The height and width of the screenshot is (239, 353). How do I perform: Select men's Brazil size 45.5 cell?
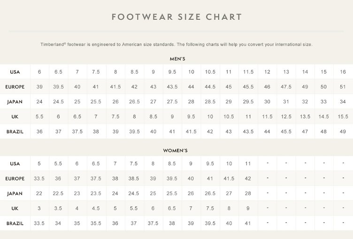tap(286, 131)
